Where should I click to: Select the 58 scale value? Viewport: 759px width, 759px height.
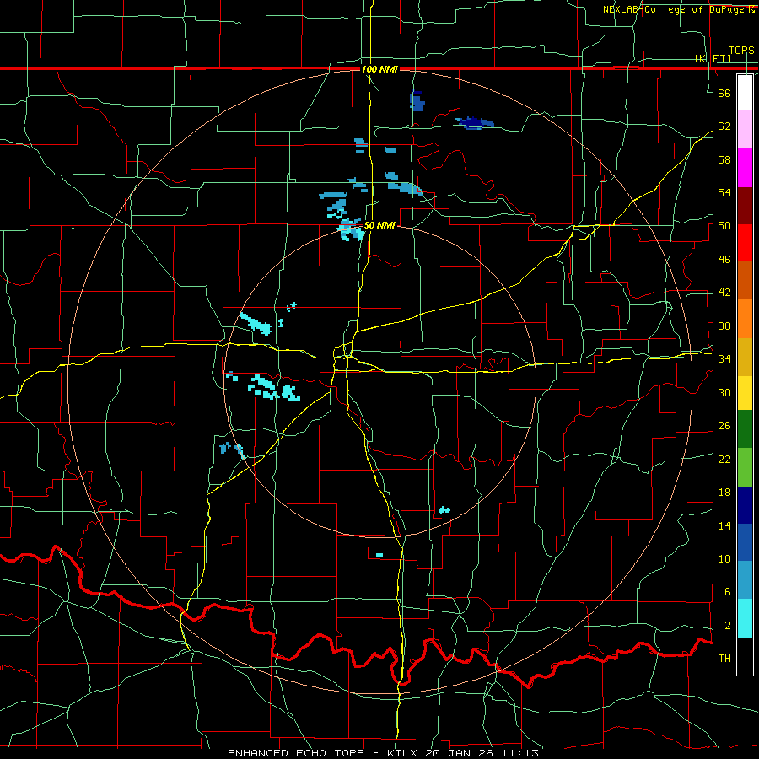coord(724,159)
